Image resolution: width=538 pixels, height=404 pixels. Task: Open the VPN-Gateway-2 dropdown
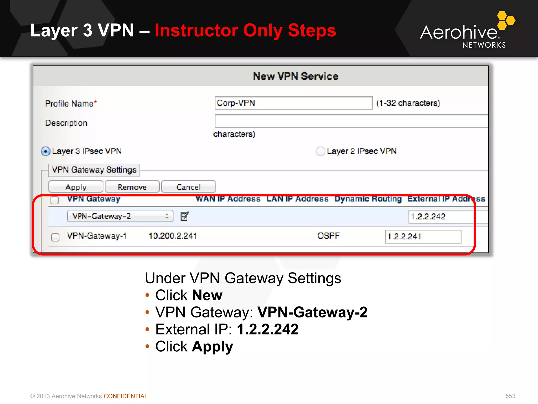tap(120, 216)
